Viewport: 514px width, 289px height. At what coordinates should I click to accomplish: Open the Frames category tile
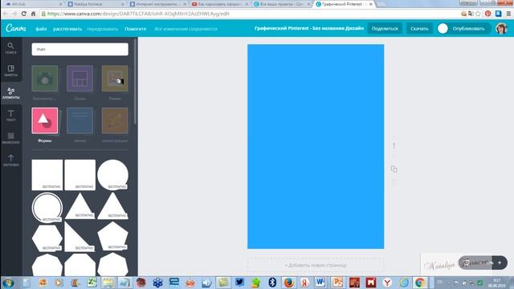click(x=115, y=79)
